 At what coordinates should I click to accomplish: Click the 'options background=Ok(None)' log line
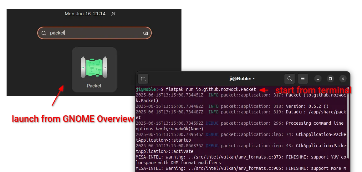170,129
